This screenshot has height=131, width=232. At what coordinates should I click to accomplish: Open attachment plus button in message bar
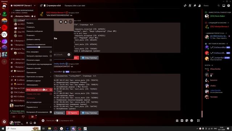[x=43, y=120]
